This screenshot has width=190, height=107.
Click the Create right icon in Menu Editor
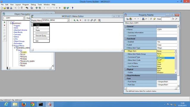pyautogui.click(x=77, y=20)
